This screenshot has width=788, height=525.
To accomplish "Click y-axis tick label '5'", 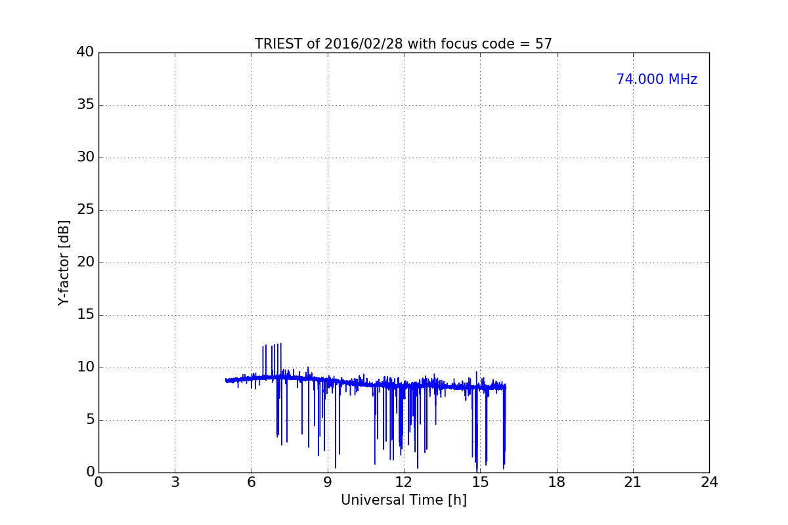I will pos(89,420).
